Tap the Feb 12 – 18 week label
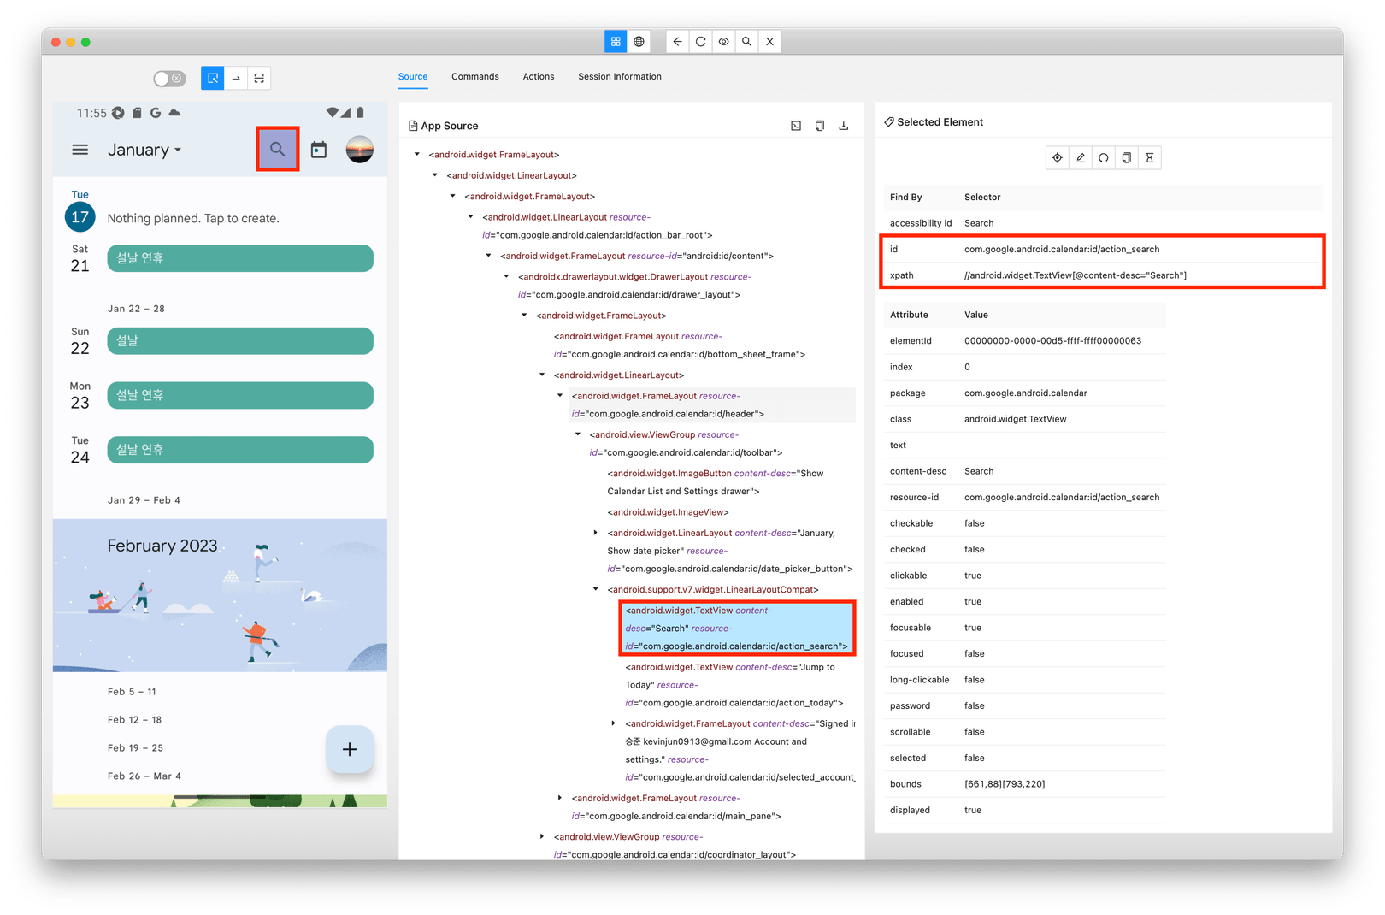This screenshot has width=1385, height=915. coord(135,720)
